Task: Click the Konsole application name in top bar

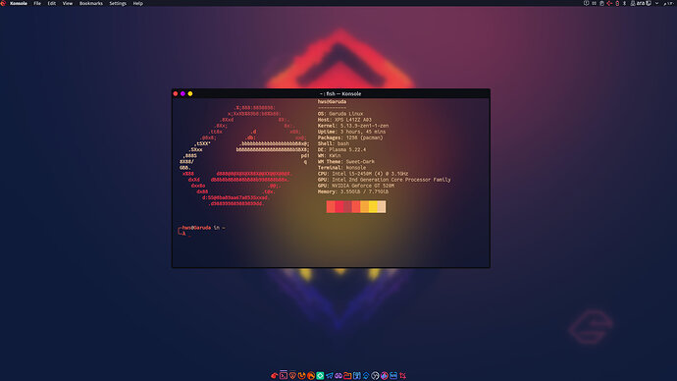Action: coord(19,3)
